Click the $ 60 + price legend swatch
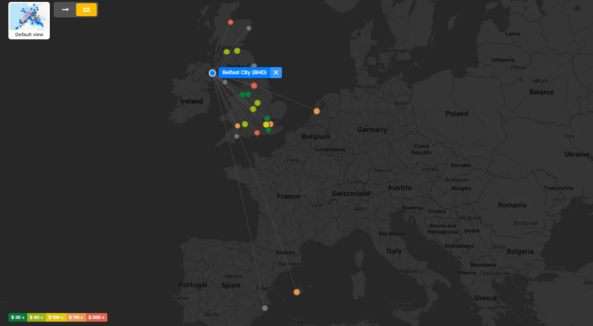Image resolution: width=593 pixels, height=326 pixels. [36, 317]
